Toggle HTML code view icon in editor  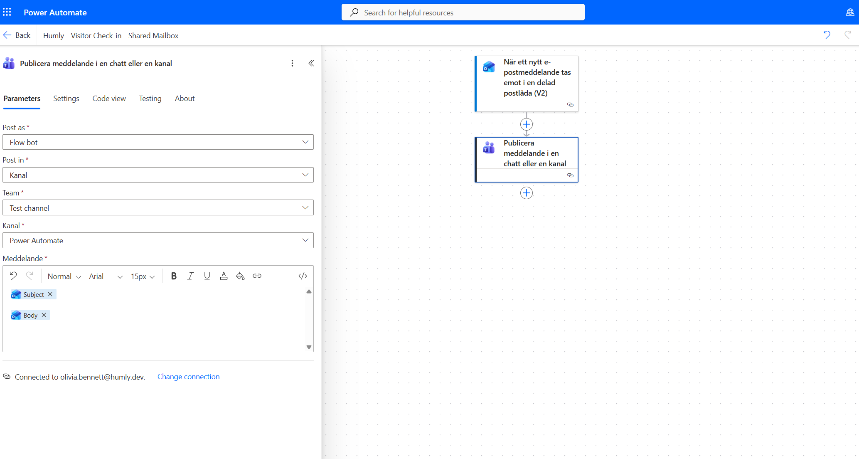303,276
